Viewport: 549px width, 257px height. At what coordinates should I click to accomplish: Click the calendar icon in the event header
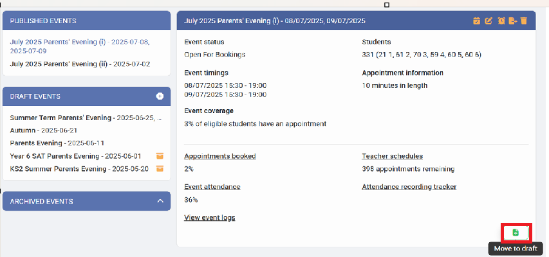click(x=476, y=21)
